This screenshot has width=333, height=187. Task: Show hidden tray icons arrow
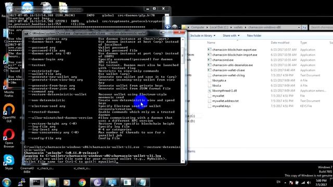(x=285, y=182)
